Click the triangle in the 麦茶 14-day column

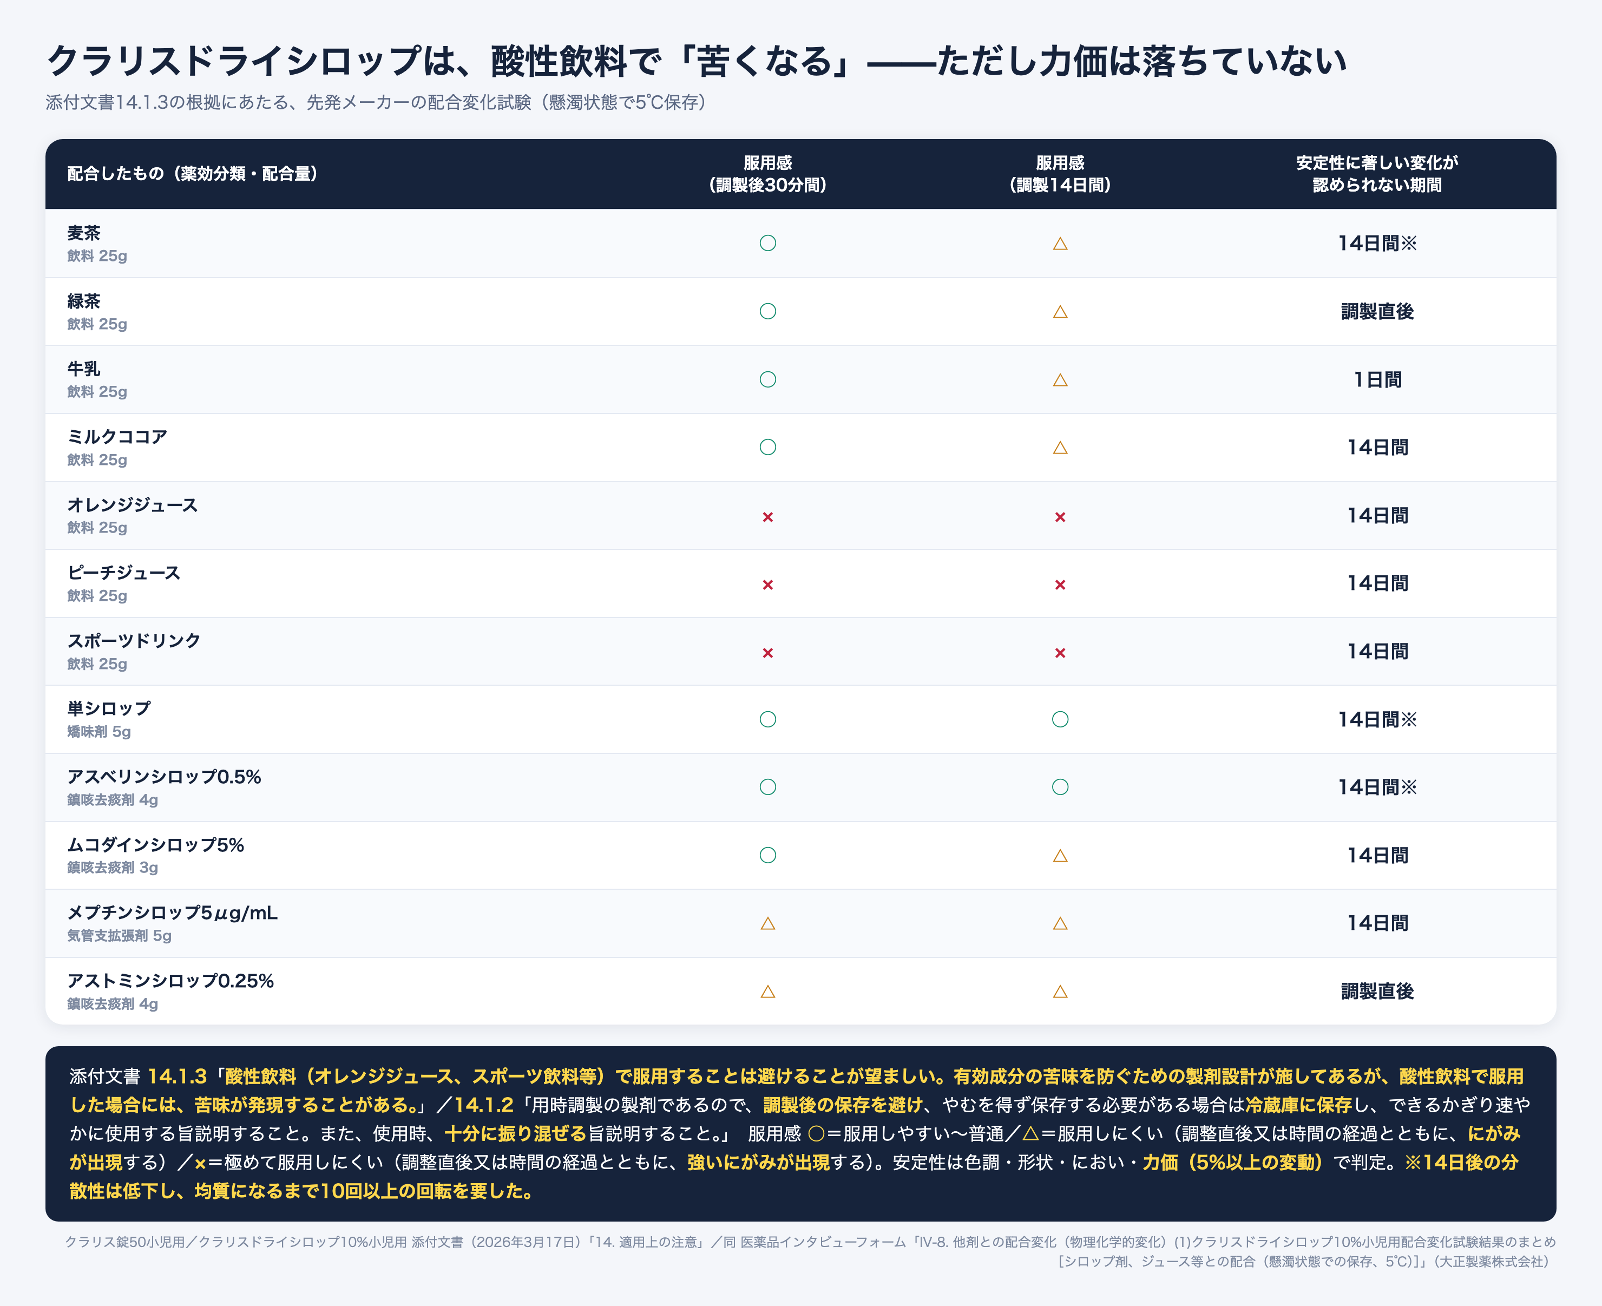point(1060,244)
